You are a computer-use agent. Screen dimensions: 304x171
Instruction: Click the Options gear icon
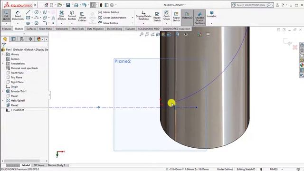(x=112, y=5)
